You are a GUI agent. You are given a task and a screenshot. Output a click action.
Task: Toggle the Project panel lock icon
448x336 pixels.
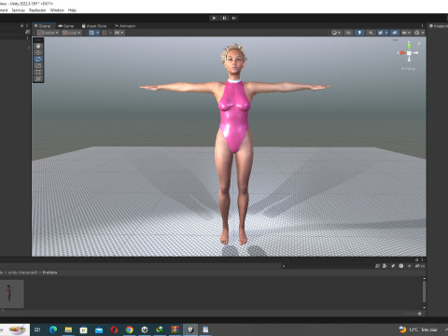pos(417,259)
